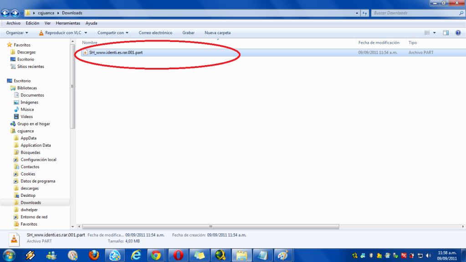Open the dwhelper folder in tree
The width and height of the screenshot is (466, 262).
(x=29, y=210)
